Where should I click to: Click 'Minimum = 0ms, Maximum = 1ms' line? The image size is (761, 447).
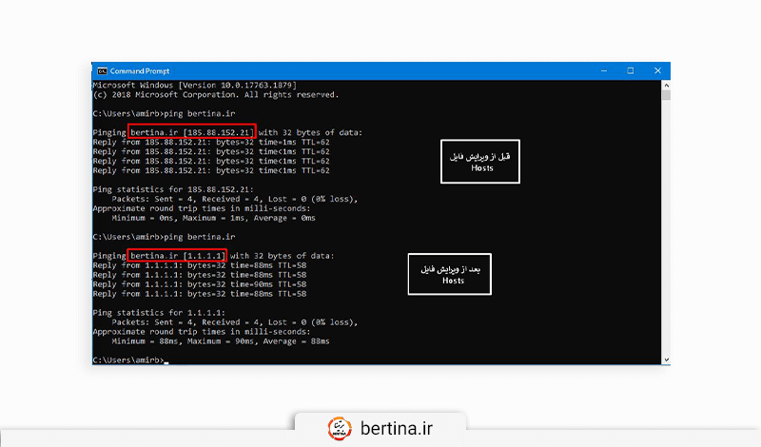[x=213, y=218]
